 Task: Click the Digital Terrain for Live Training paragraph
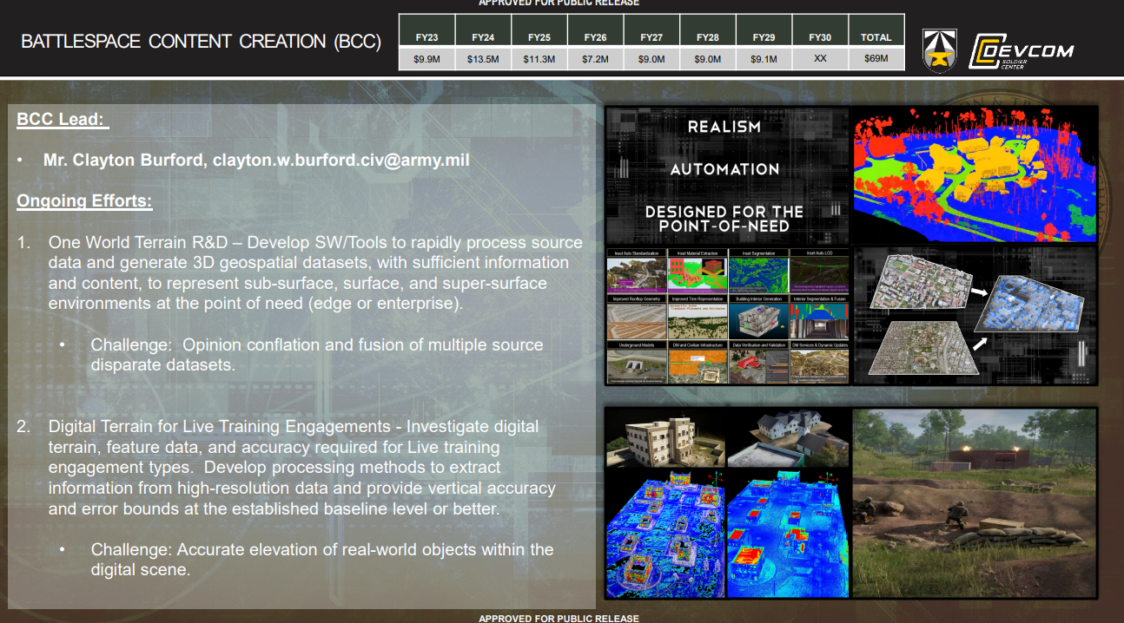tap(301, 468)
